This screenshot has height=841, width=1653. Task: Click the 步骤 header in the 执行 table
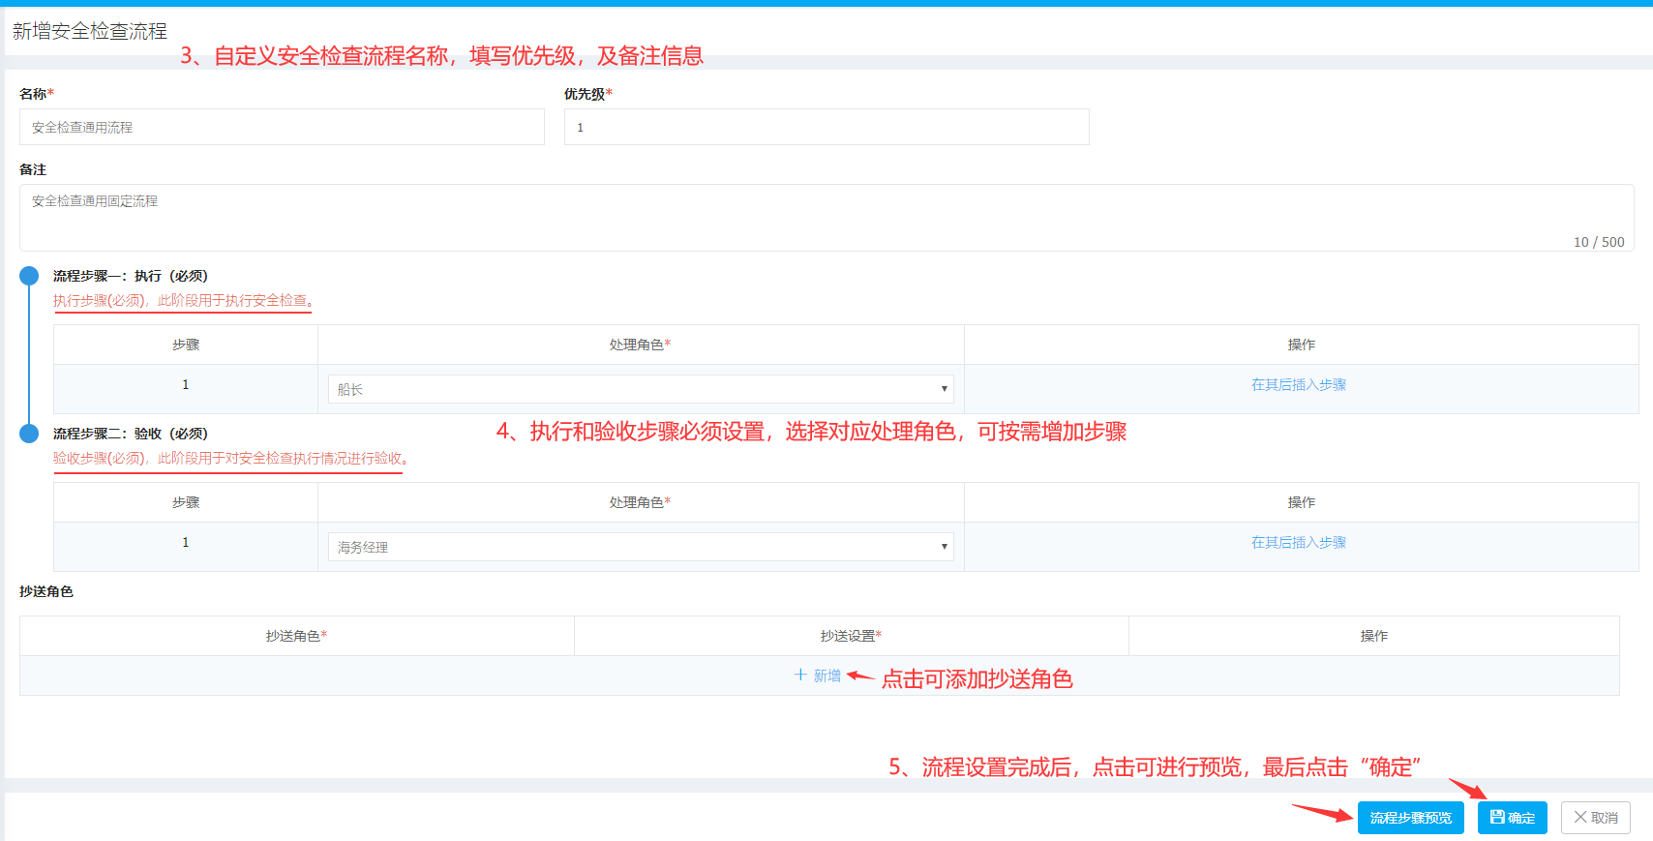coord(186,345)
